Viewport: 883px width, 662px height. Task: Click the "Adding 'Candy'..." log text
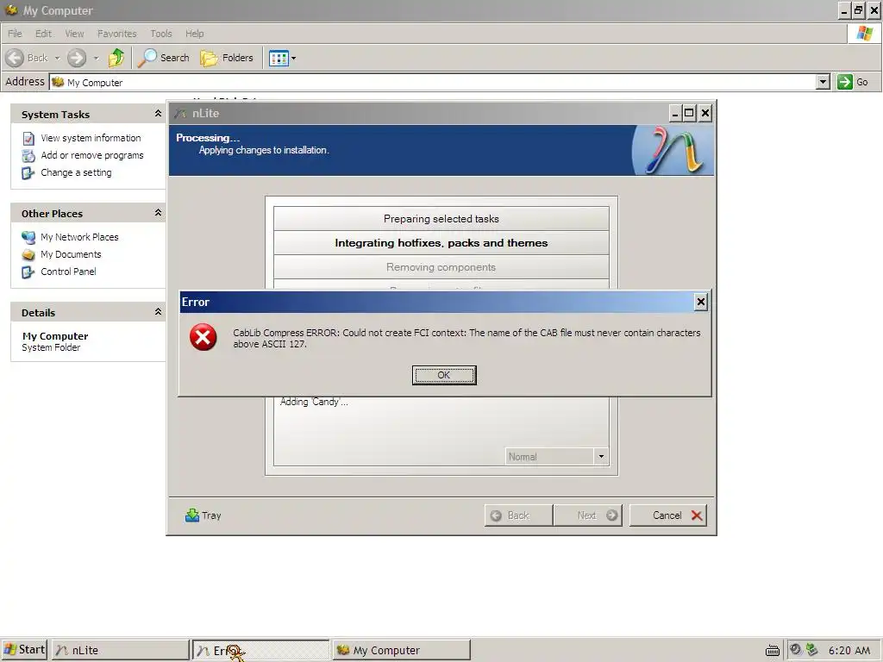tap(314, 402)
